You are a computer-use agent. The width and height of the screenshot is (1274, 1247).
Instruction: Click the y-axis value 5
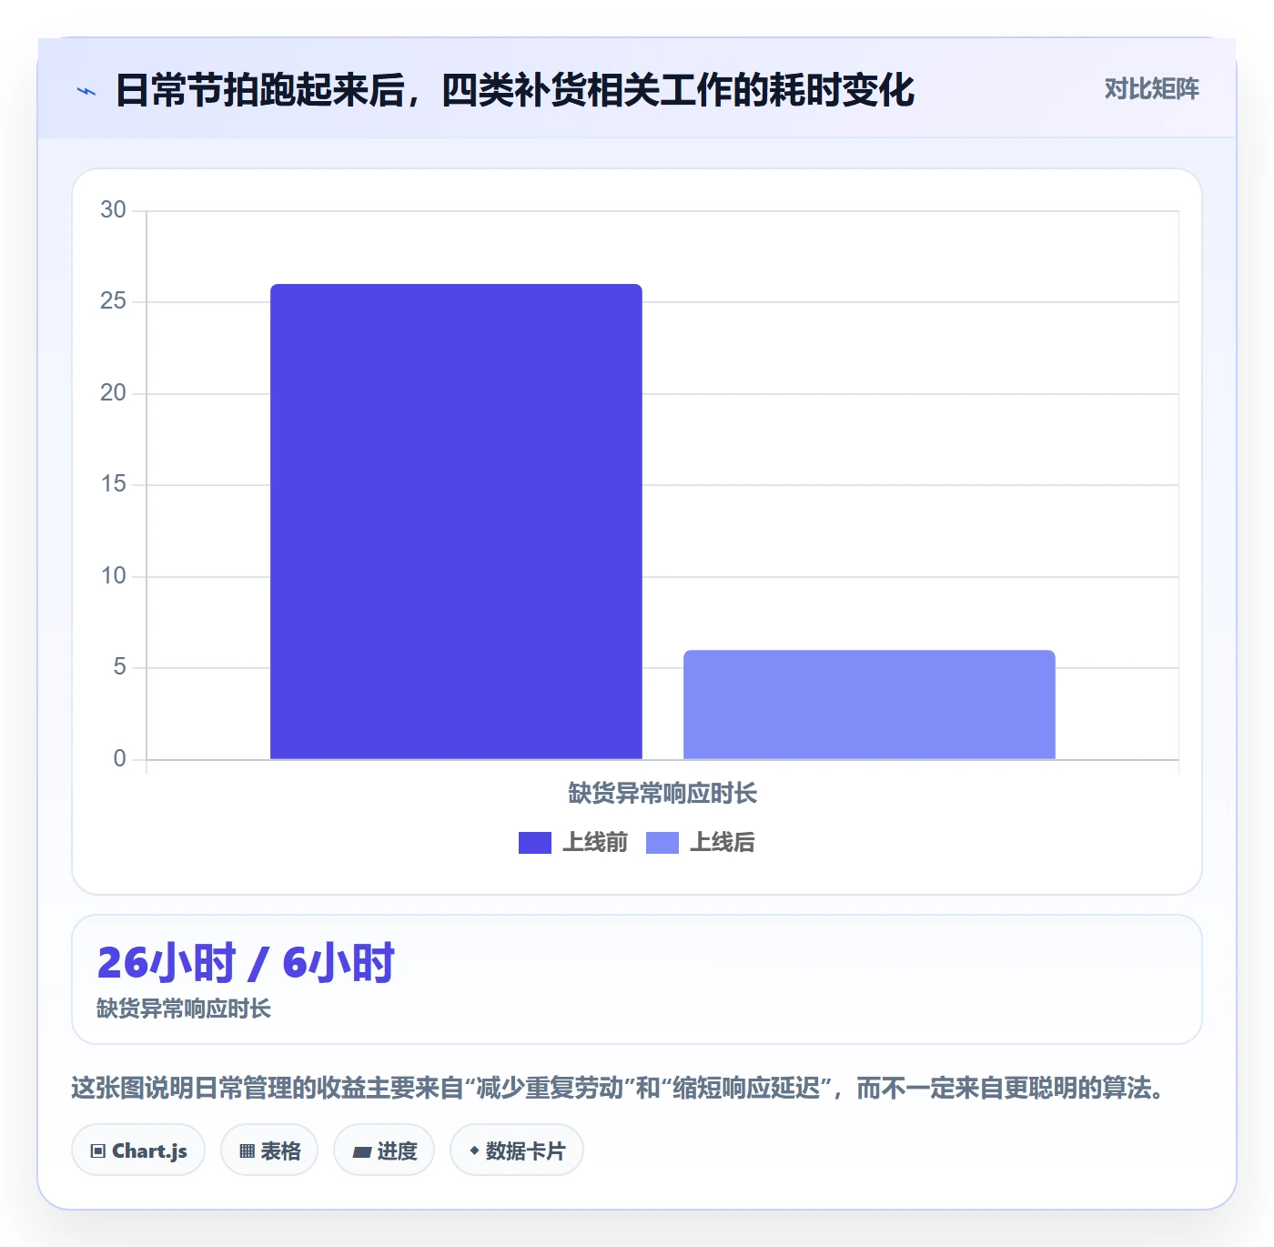pyautogui.click(x=119, y=667)
